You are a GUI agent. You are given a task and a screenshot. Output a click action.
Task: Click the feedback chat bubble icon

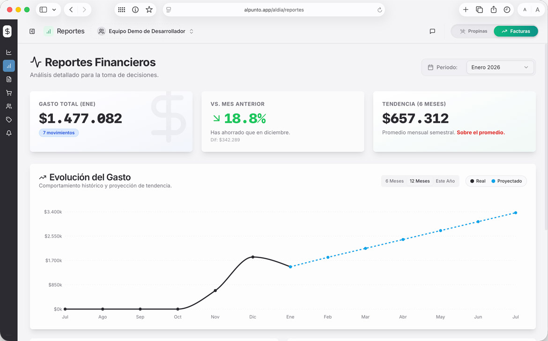[432, 31]
